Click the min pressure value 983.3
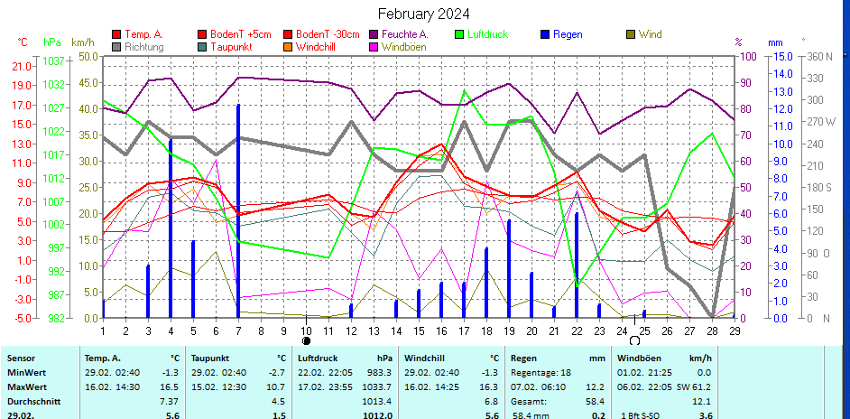 (x=380, y=373)
